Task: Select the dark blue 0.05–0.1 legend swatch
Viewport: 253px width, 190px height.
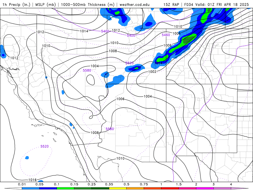Action: [x=48, y=188]
